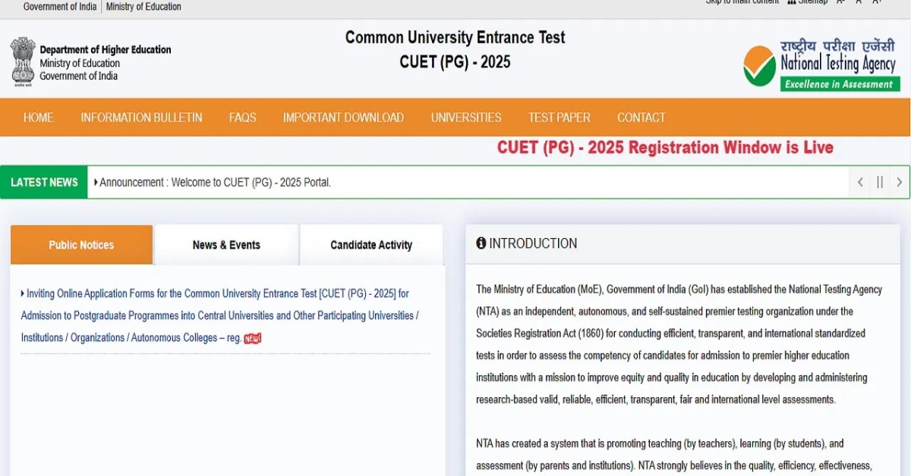Open the CONTACT menu item
Screen dimensions: 911x476
(641, 117)
